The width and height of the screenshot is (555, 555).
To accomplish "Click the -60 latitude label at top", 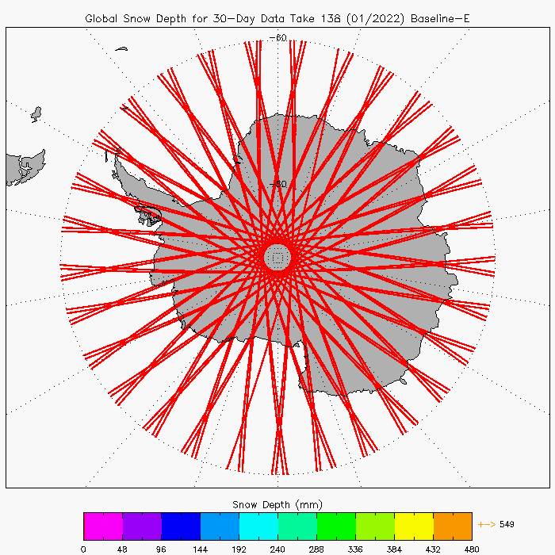I will (277, 37).
